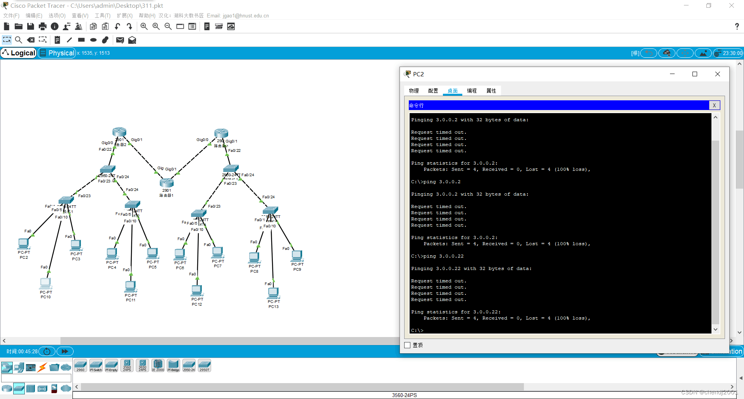
Task: Select the Add Simple PDU tool
Action: (120, 40)
